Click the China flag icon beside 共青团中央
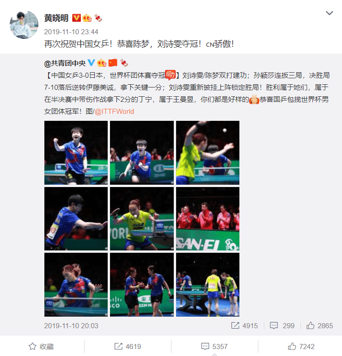Screen dimensions: 342x356 click(x=113, y=62)
